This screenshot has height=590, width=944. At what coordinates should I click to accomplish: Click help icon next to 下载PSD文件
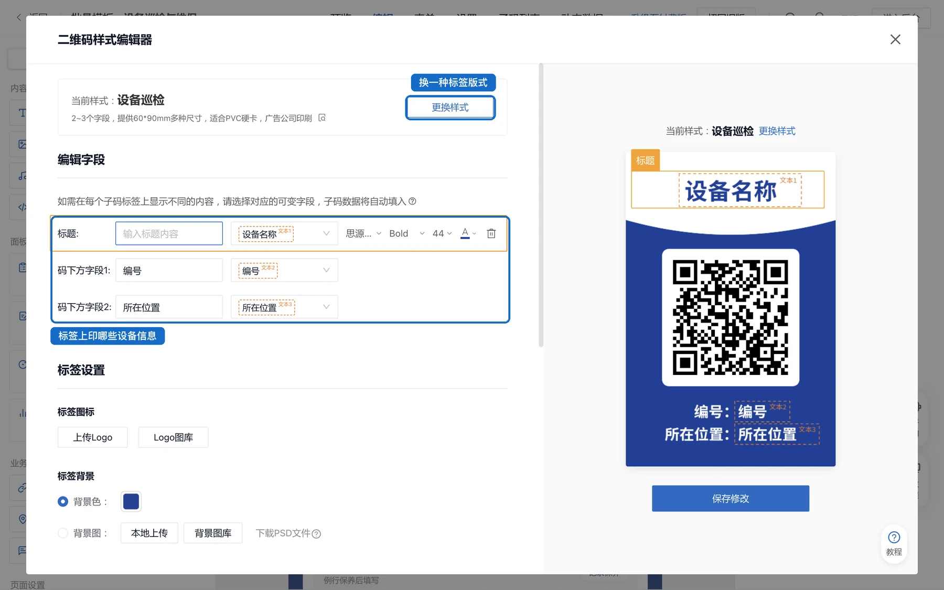click(316, 534)
